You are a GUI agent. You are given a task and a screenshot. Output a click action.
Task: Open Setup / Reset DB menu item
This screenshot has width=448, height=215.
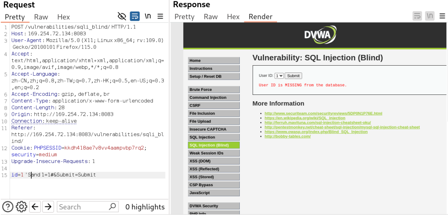214,76
